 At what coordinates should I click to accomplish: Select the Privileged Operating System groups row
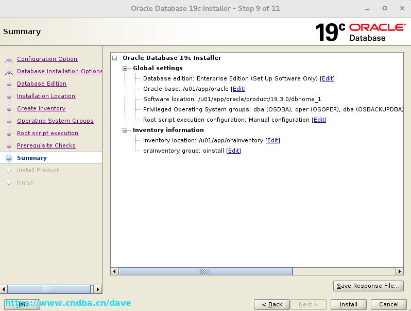pyautogui.click(x=273, y=109)
